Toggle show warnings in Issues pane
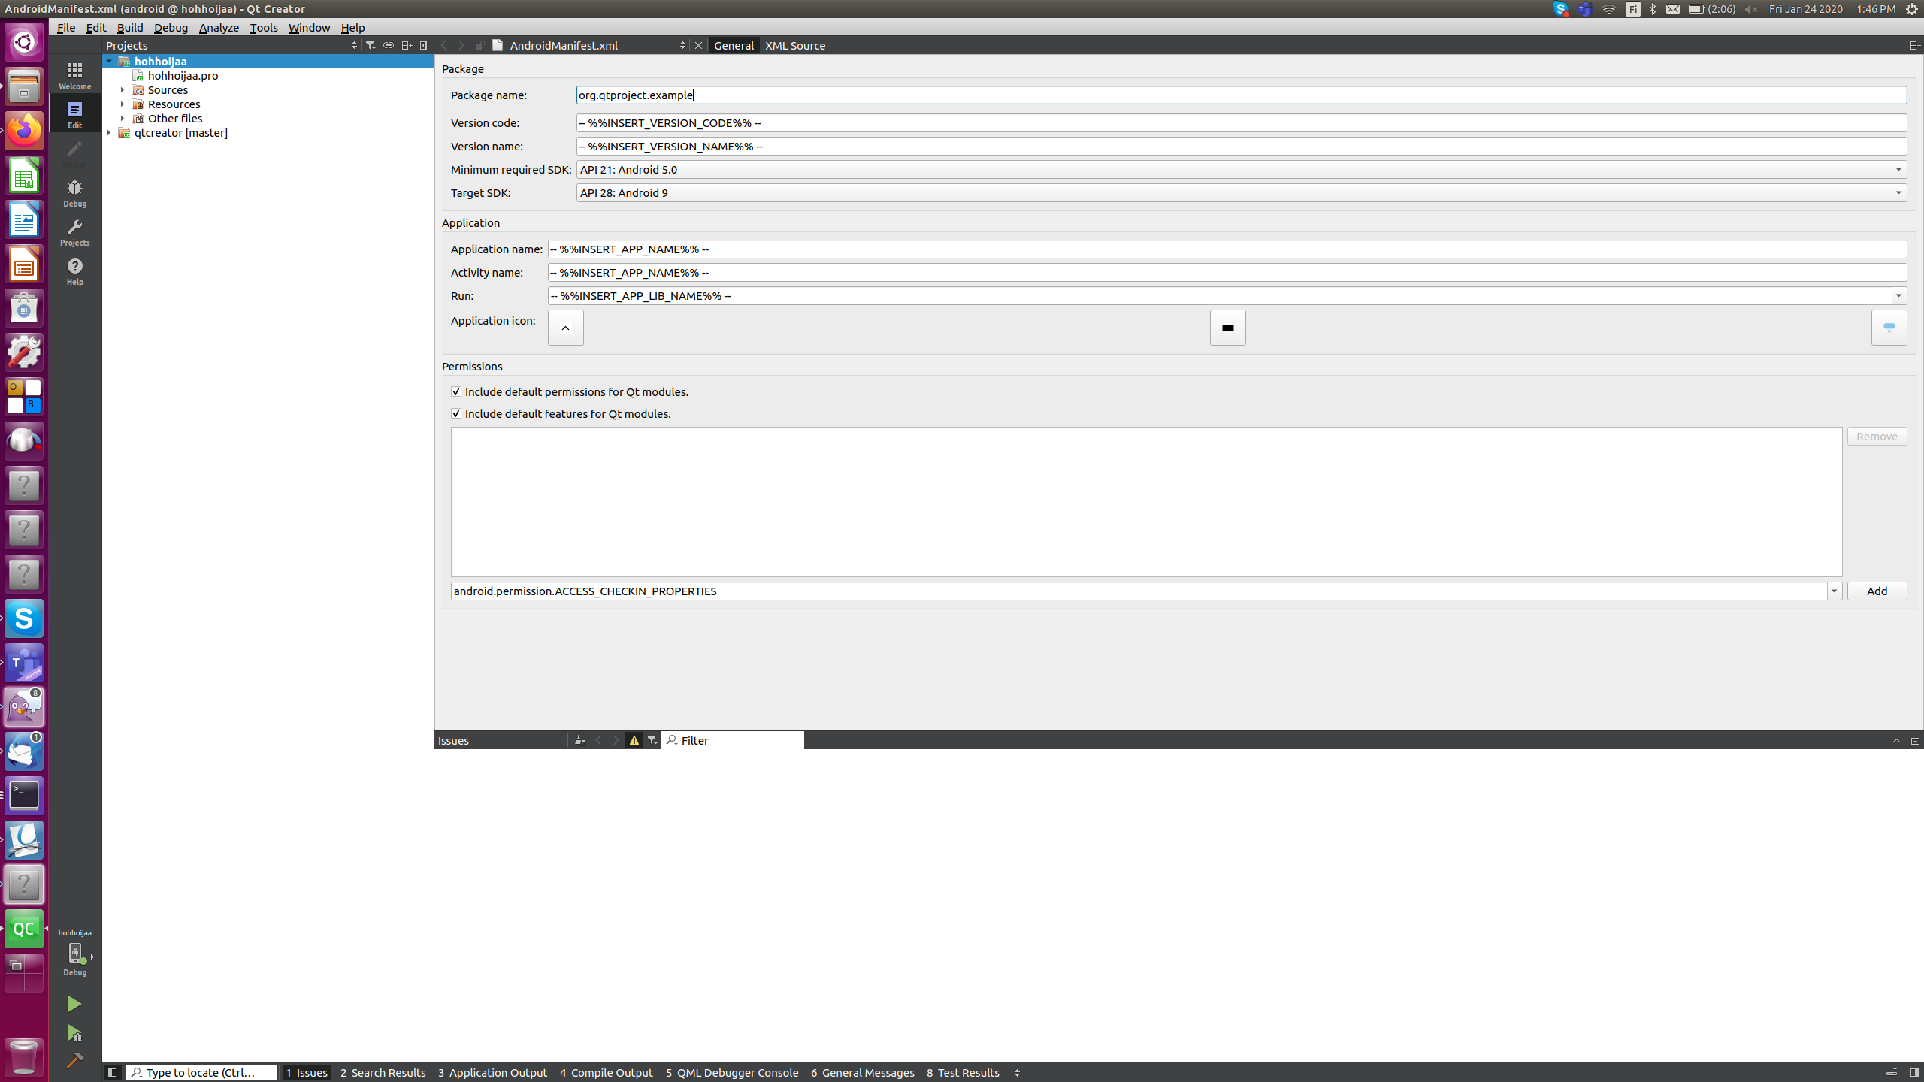Screen dimensions: 1924x1082 634,740
